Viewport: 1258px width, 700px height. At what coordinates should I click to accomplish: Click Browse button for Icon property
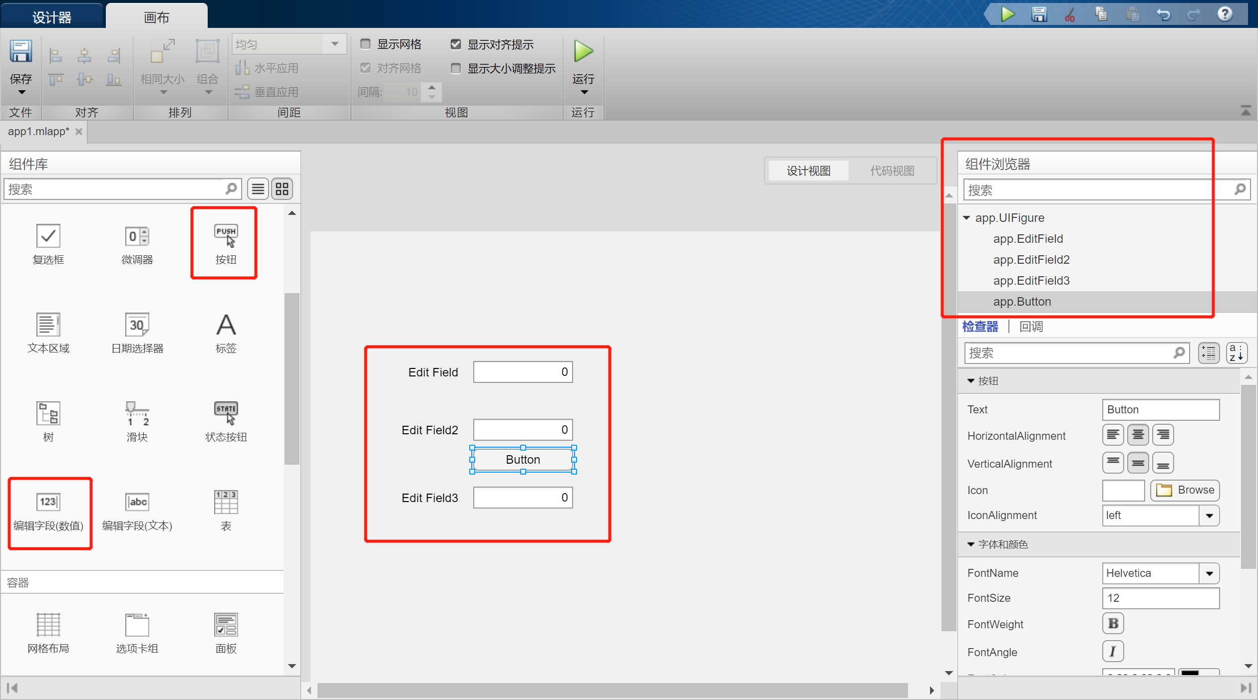(1185, 490)
